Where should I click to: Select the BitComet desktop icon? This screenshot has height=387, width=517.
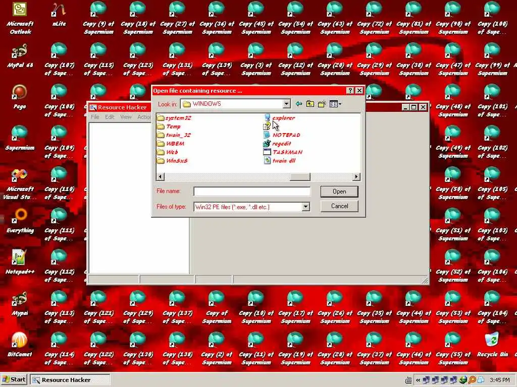(20, 345)
